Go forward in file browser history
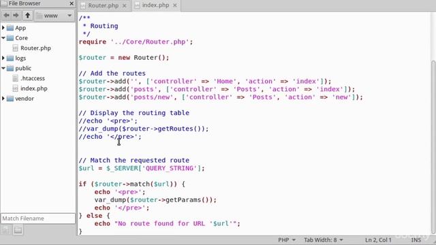This screenshot has width=436, height=245. tap(16, 15)
